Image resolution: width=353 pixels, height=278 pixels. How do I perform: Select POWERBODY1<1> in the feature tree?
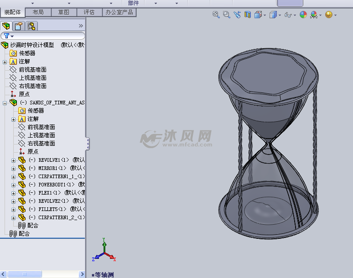[57, 185]
